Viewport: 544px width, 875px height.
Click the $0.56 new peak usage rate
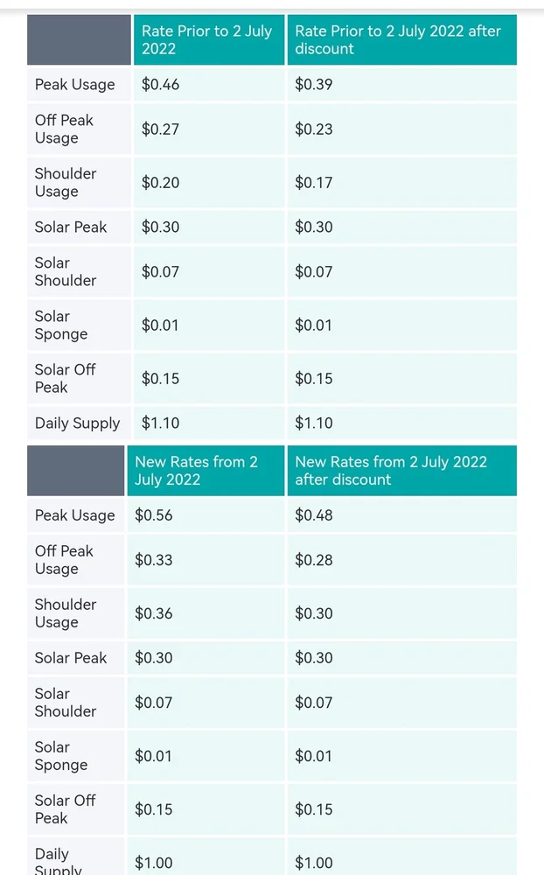click(x=154, y=515)
